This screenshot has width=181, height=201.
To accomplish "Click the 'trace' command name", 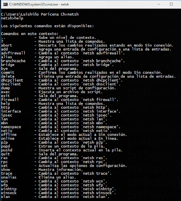I will [x=7, y=174].
